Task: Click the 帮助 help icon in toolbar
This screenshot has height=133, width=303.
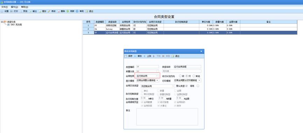Action: tap(77, 12)
